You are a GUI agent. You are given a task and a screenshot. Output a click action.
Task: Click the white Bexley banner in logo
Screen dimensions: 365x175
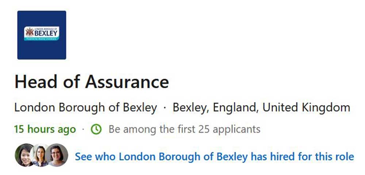tap(42, 33)
